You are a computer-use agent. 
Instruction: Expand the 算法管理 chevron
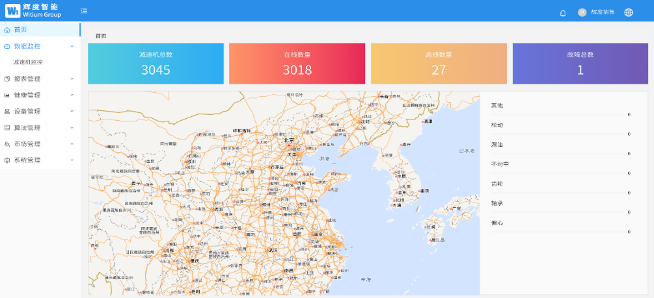pos(72,127)
